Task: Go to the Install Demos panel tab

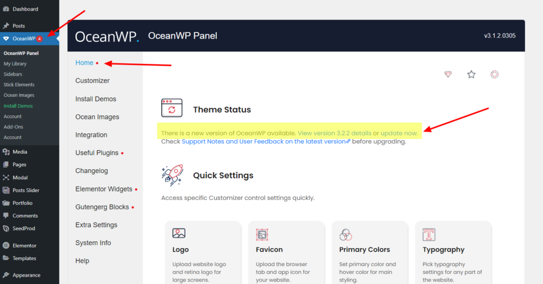Action: click(x=96, y=99)
